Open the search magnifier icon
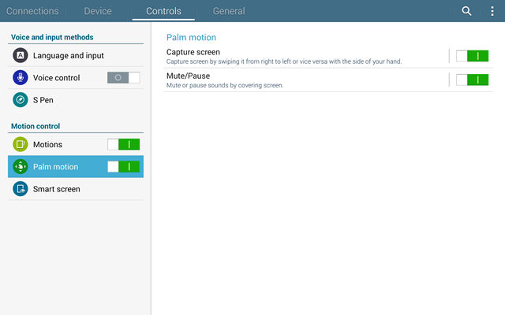This screenshot has height=315, width=505. point(466,11)
